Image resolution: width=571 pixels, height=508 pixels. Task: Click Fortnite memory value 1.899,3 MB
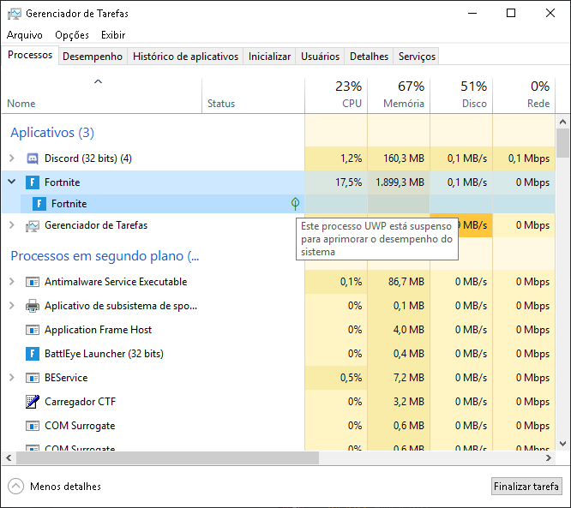400,182
